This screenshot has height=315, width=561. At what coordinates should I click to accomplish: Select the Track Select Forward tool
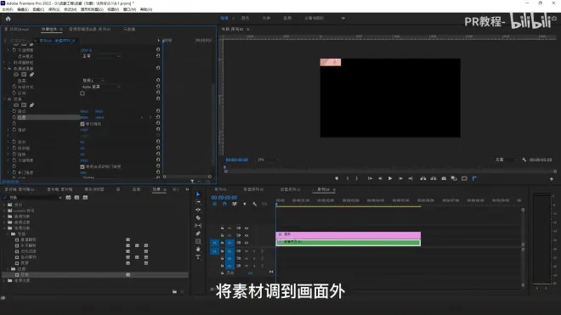[x=198, y=202]
